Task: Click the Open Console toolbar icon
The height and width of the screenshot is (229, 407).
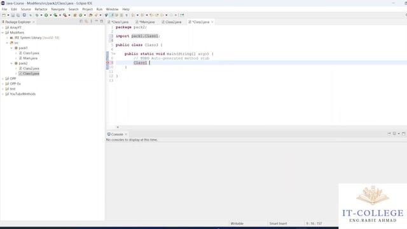Action: [394, 134]
